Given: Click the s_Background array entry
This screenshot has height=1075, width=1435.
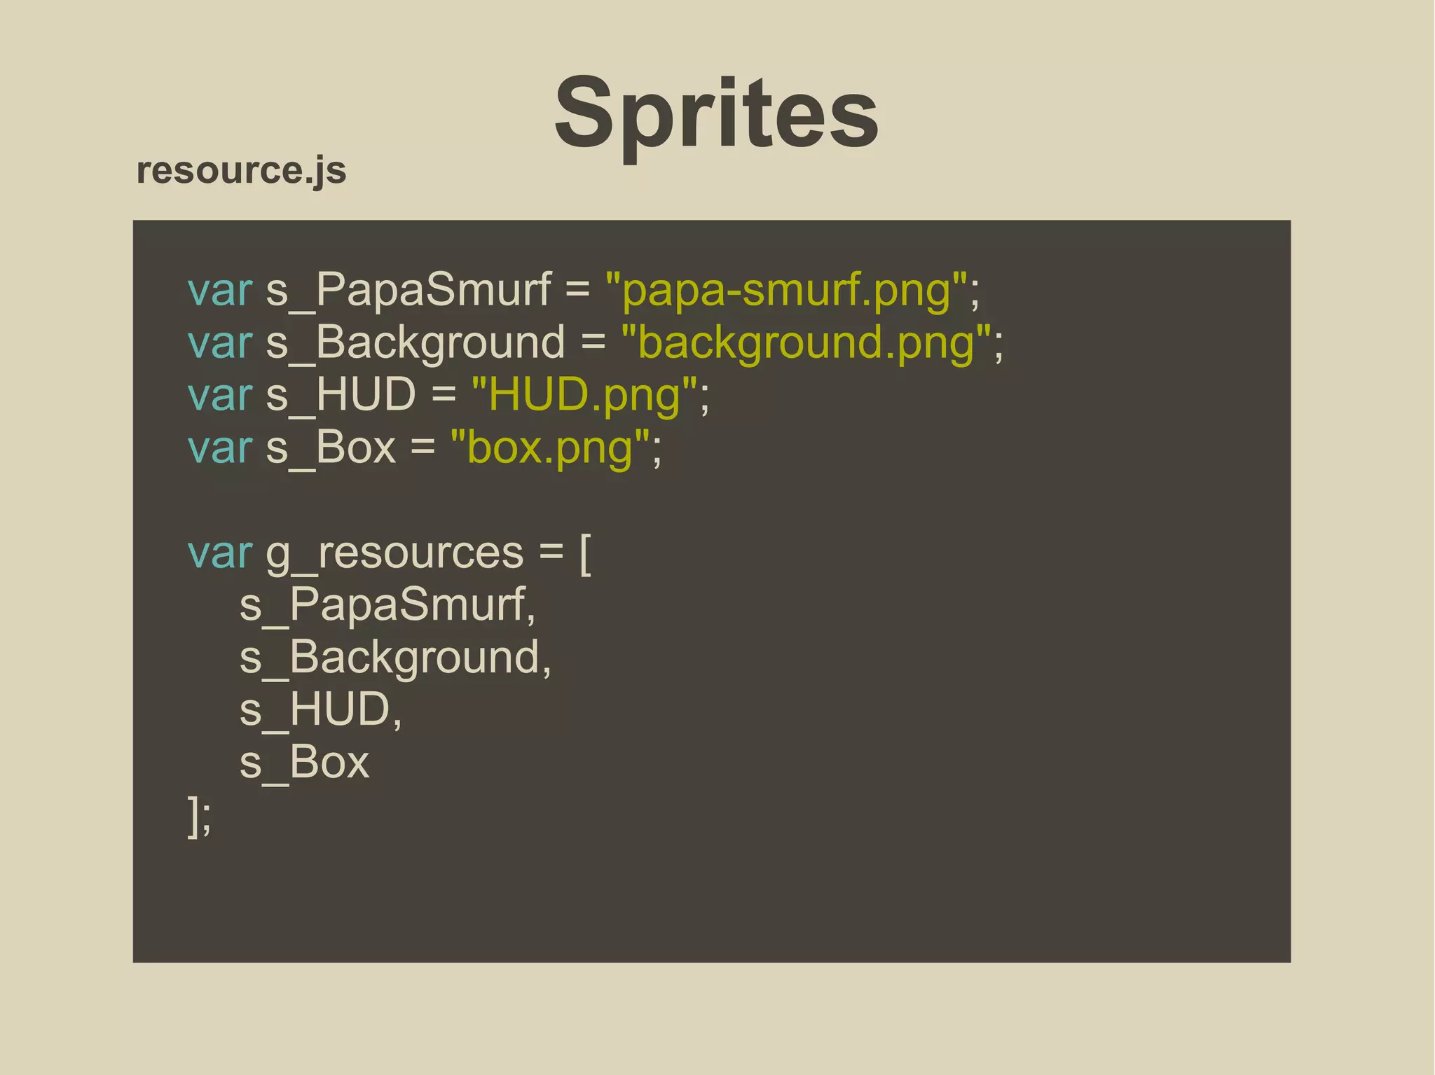Looking at the screenshot, I should (x=395, y=658).
